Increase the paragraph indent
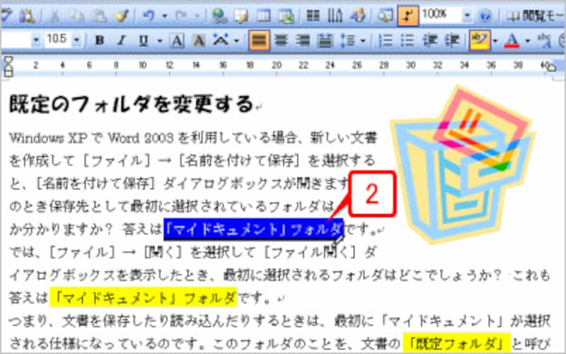Image resolution: width=566 pixels, height=354 pixels. click(451, 41)
